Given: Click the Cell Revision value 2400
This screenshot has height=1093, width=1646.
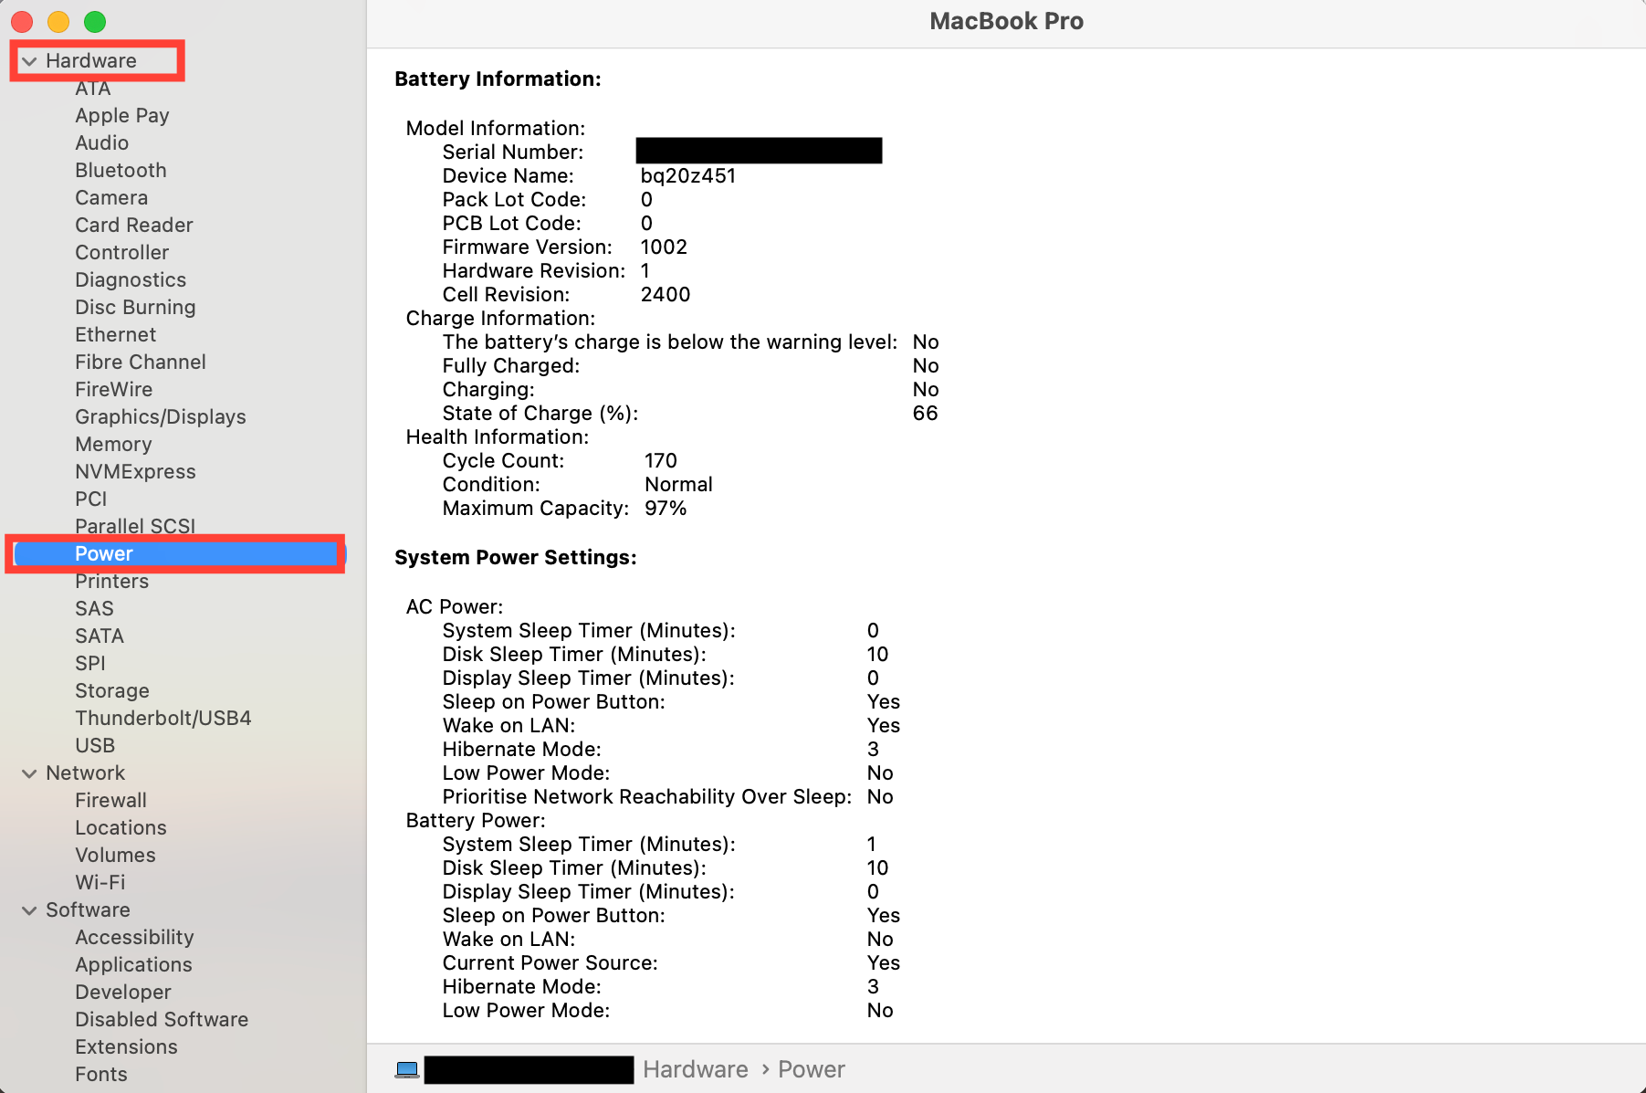Looking at the screenshot, I should pos(666,295).
